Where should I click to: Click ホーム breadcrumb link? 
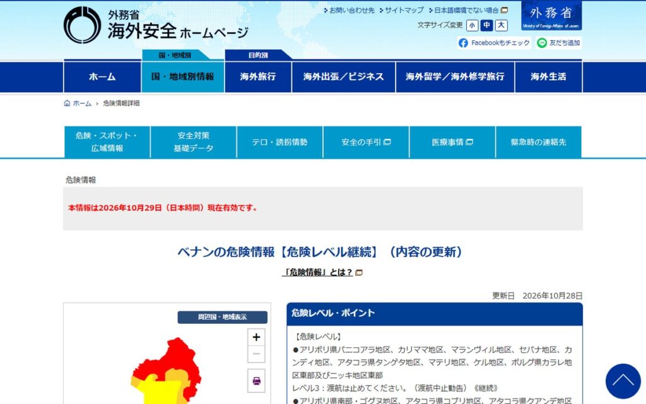[x=82, y=103]
